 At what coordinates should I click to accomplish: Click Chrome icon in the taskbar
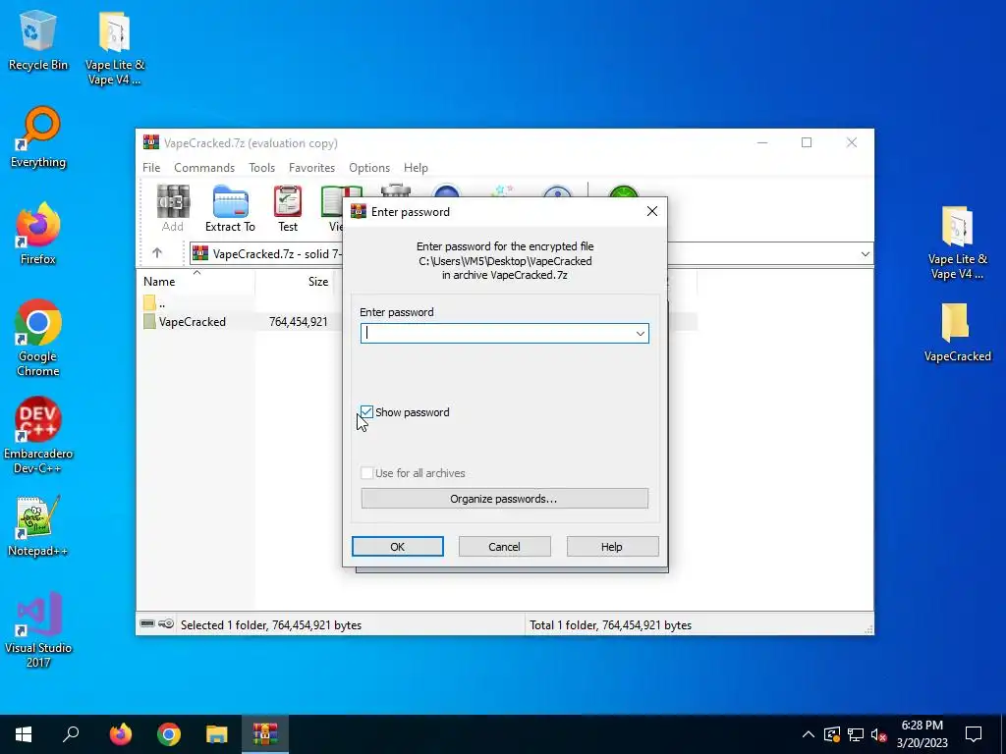coord(169,734)
